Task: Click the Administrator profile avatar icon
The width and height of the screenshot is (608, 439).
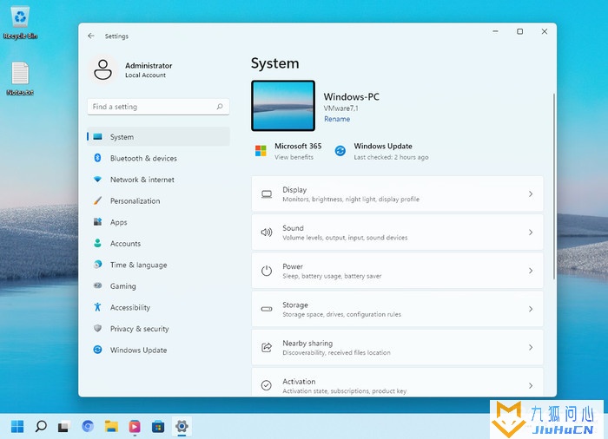Action: point(102,69)
